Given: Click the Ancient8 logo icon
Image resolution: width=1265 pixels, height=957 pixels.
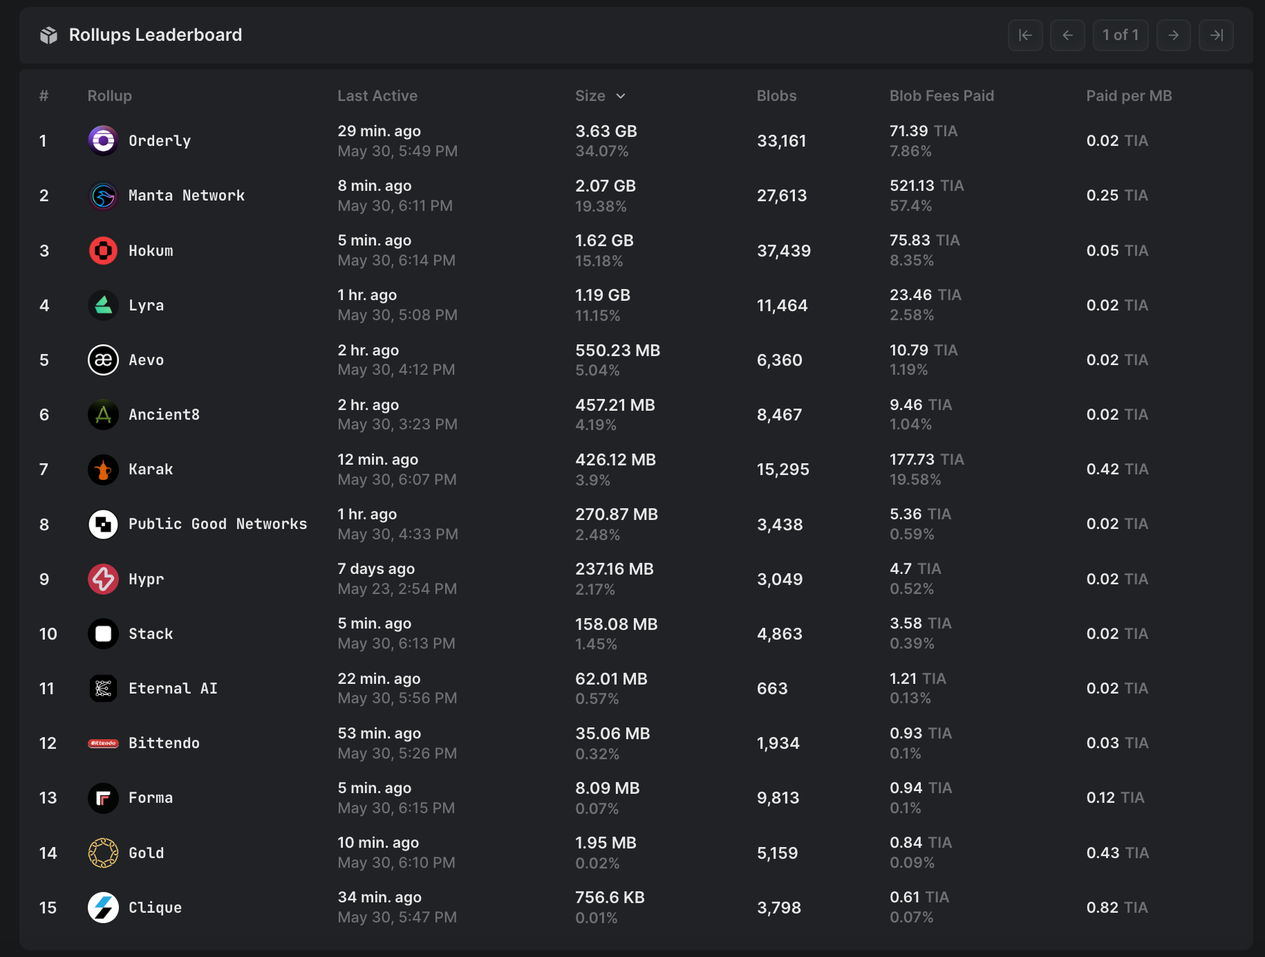Looking at the screenshot, I should click(103, 414).
